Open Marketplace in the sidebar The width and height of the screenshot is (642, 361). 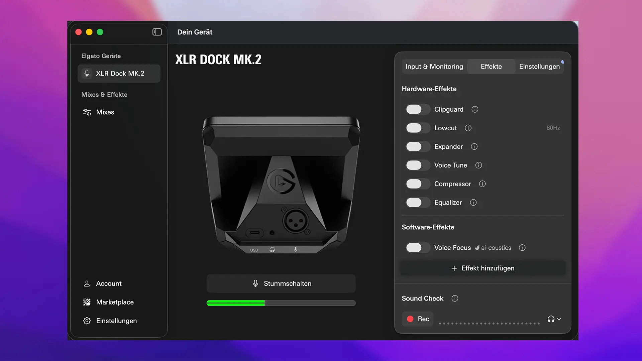click(115, 302)
